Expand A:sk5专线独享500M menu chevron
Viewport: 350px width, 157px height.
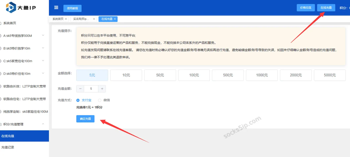(43, 35)
